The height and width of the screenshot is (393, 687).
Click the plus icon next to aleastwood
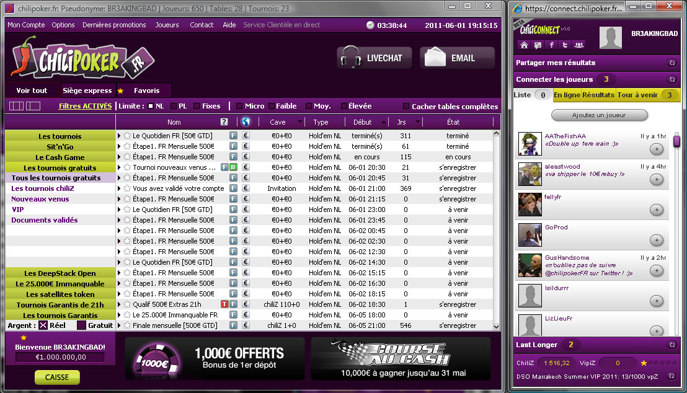tap(657, 179)
